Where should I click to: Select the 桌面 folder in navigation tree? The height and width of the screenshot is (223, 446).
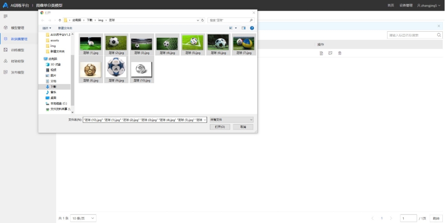point(53,98)
